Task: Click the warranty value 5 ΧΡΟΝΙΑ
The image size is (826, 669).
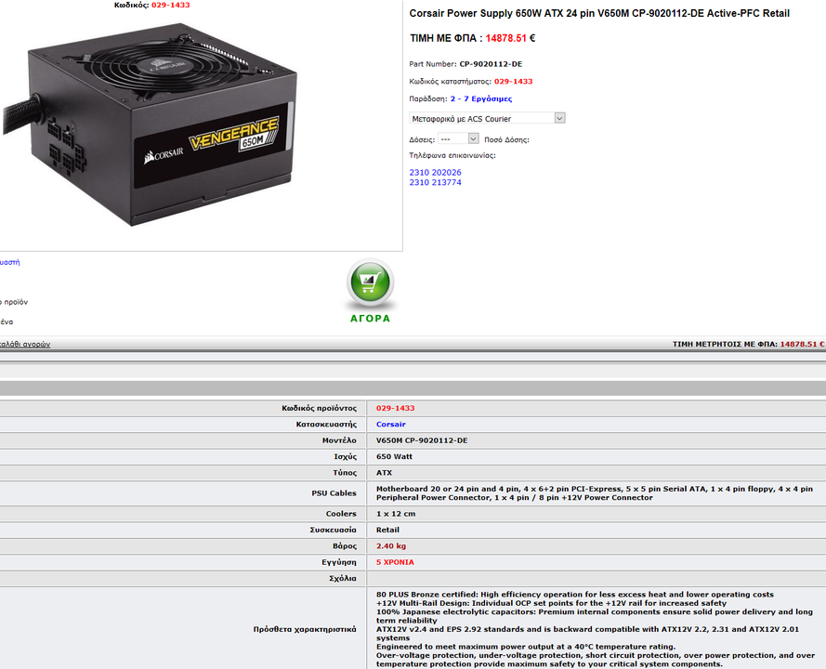Action: pyautogui.click(x=395, y=562)
